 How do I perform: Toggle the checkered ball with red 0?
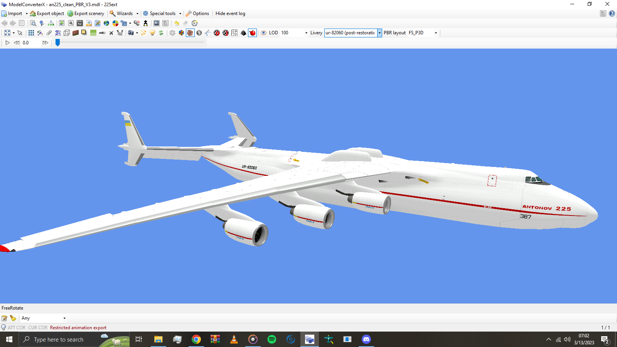point(217,33)
